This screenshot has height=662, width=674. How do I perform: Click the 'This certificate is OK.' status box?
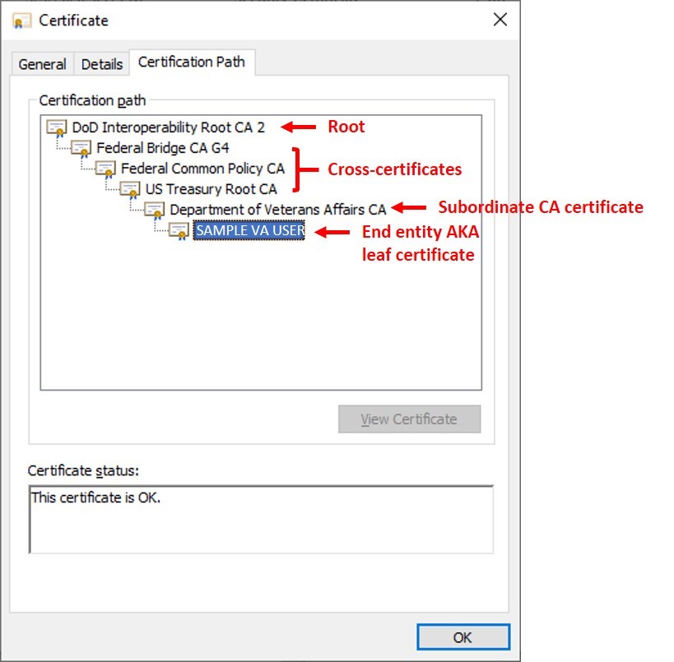pyautogui.click(x=262, y=520)
